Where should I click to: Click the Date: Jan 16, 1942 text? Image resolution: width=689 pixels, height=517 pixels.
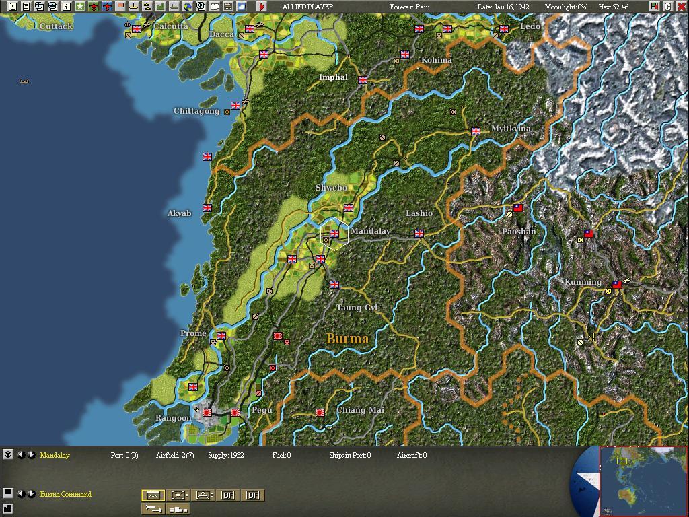coord(503,7)
